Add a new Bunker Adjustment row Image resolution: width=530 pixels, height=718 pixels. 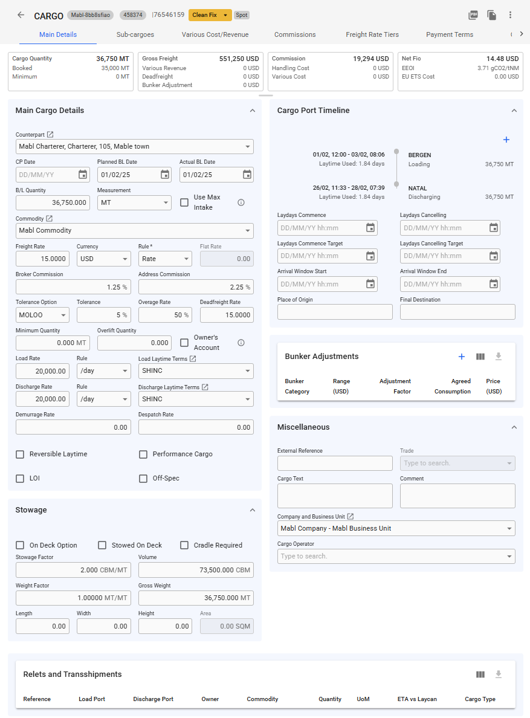point(462,357)
